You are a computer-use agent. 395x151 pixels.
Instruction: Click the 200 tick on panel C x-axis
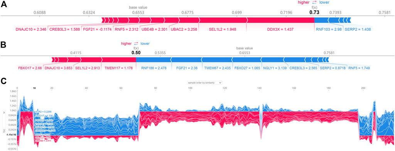pos(363,88)
